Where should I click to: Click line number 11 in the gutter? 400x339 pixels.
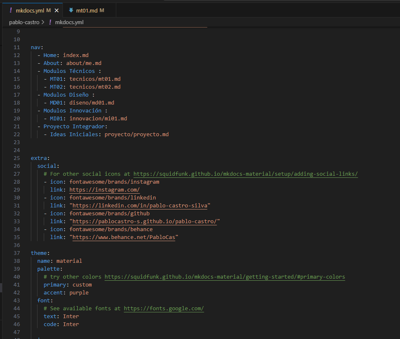tap(17, 47)
